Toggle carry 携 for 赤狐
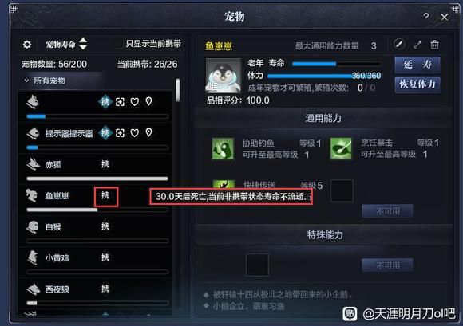The image size is (463, 326). click(105, 164)
